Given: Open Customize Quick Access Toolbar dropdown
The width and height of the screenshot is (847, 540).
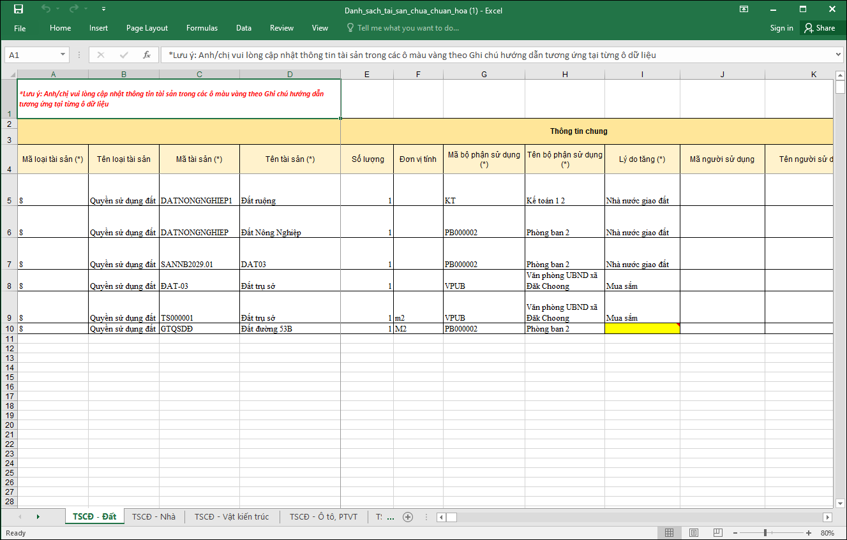Looking at the screenshot, I should 104,10.
